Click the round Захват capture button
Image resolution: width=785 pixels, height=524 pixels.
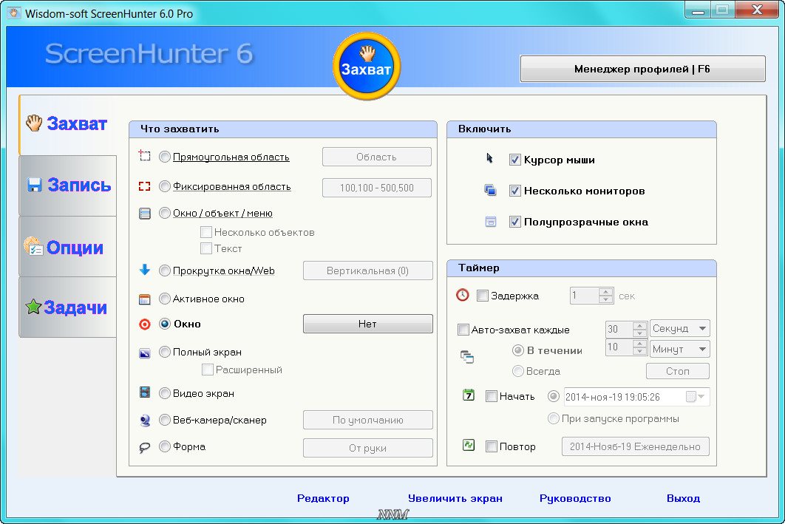pos(367,67)
